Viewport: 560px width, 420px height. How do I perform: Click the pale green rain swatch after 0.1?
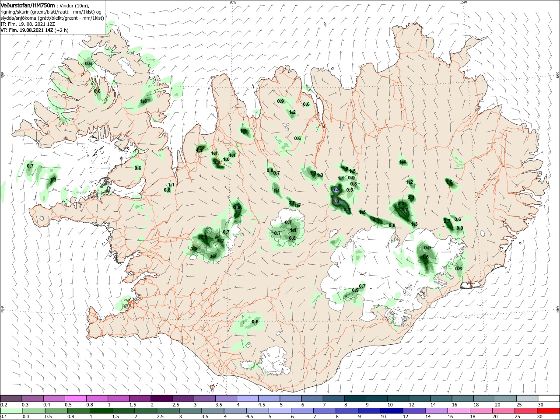point(11,411)
